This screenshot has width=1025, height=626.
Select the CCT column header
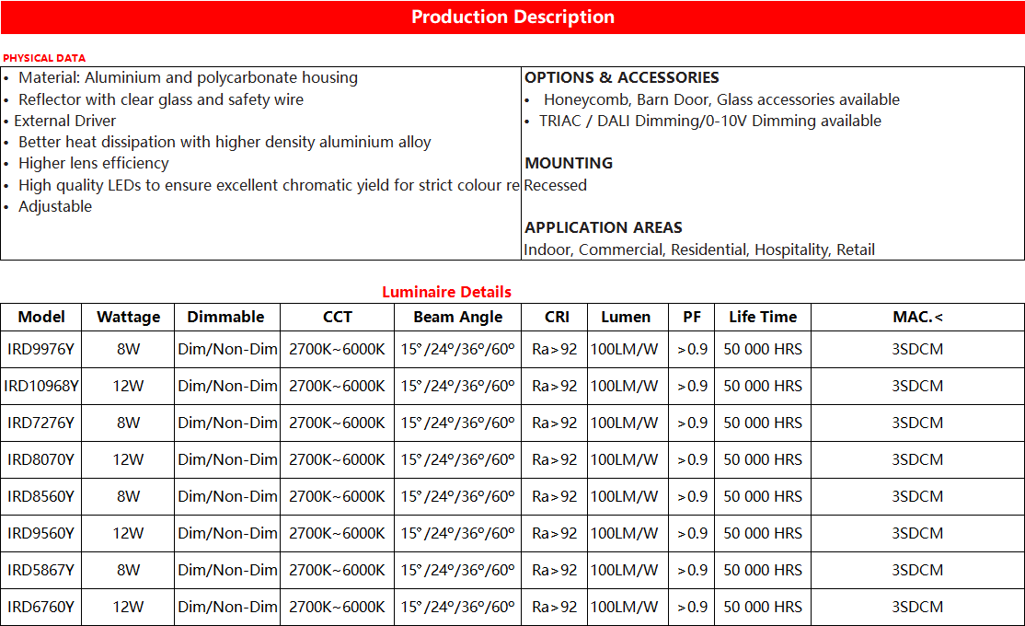[x=337, y=317]
